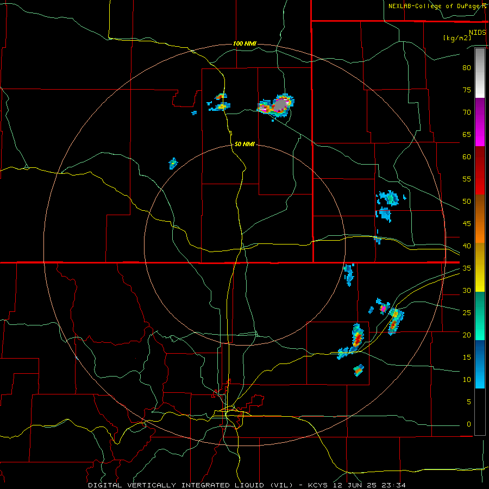489x489 pixels.
Task: Pick the black bottom segment of the color bar
Action: 480,412
